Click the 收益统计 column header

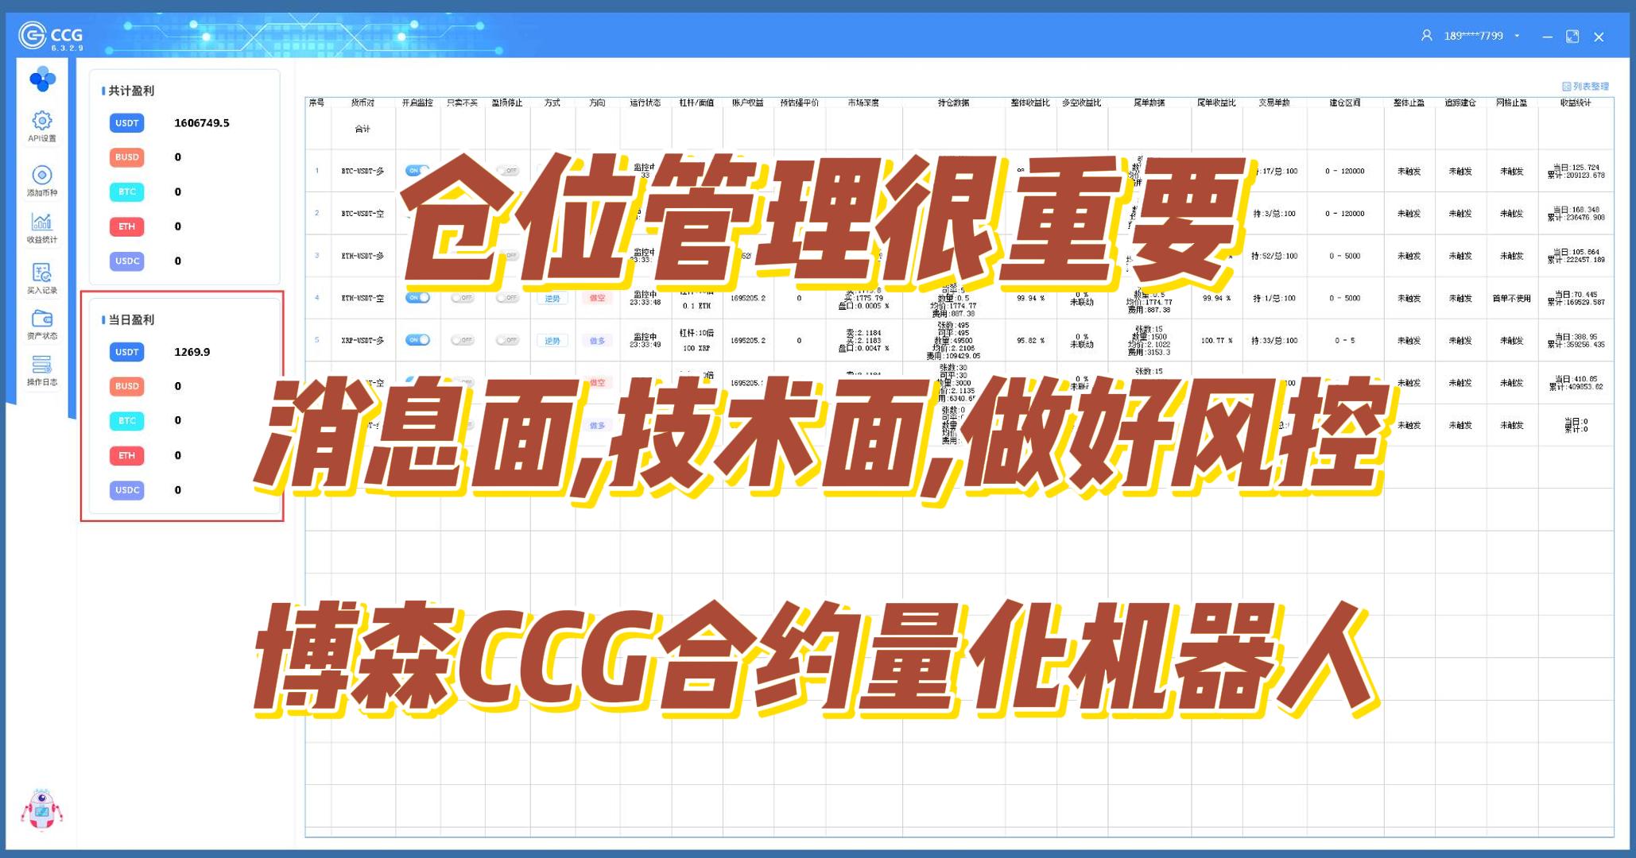(1576, 102)
